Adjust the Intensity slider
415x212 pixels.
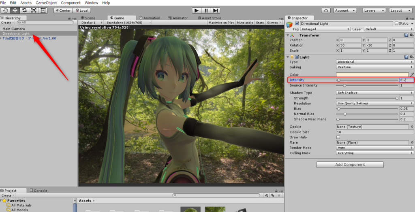[x=367, y=80]
